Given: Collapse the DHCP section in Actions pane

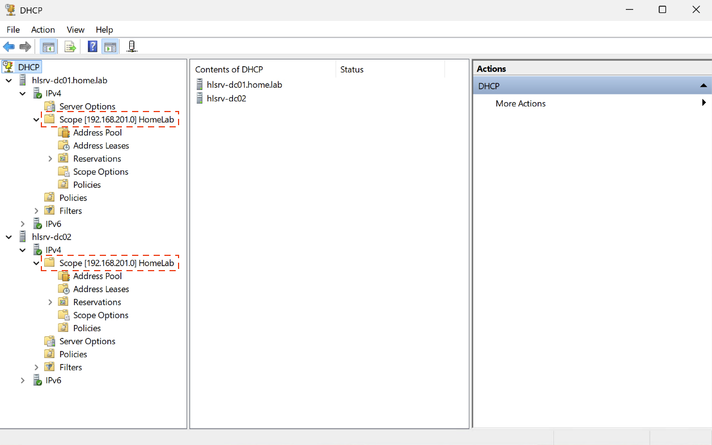Looking at the screenshot, I should [703, 86].
